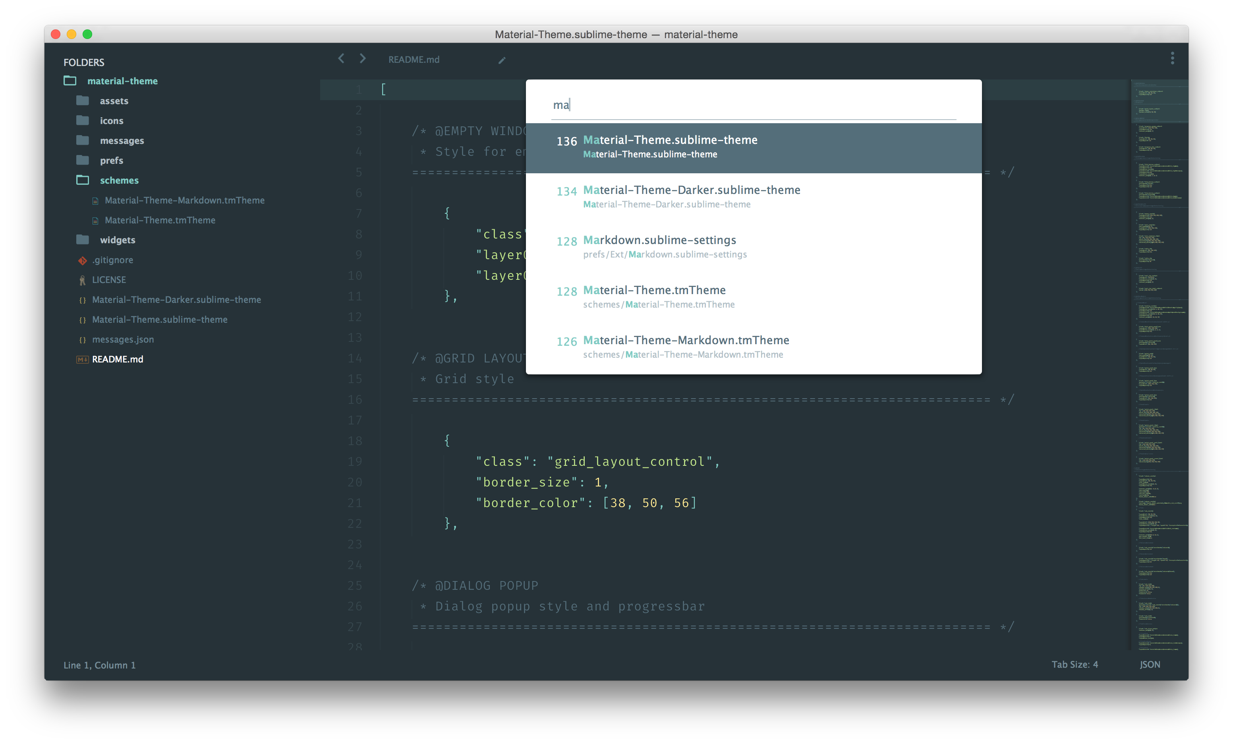Switch to the README.md tab
The image size is (1233, 744).
tap(414, 59)
